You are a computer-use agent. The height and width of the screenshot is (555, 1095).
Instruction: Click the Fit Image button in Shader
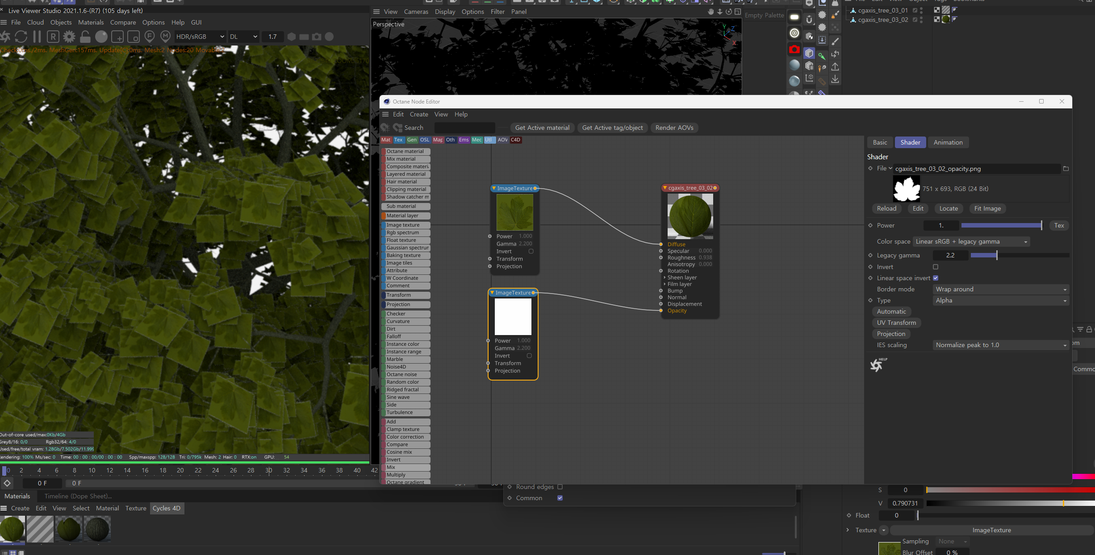[986, 208]
